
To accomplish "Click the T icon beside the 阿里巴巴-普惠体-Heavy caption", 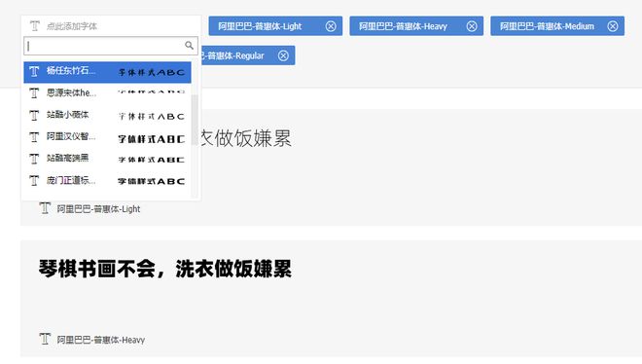I will [x=45, y=339].
